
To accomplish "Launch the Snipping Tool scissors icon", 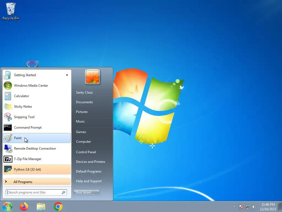I will tap(8, 117).
